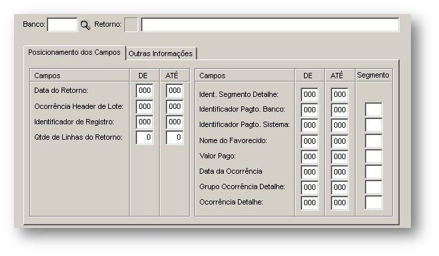Focus ATÉ field of Identificador Pagto. Banco
This screenshot has width=439, height=256.
coord(339,110)
